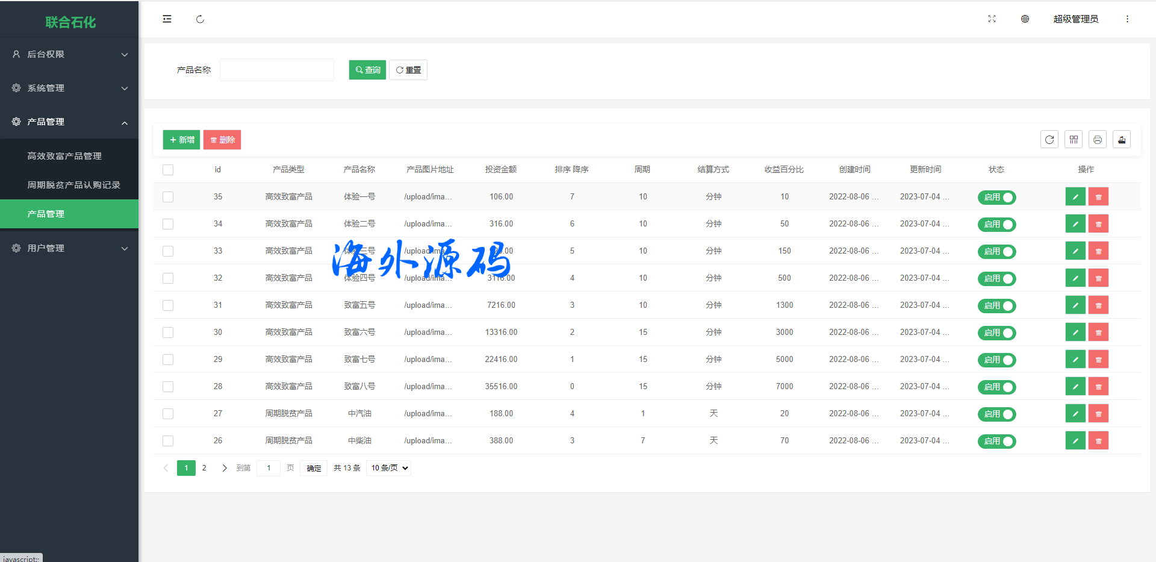Click the green 新增 button
Image resolution: width=1156 pixels, height=562 pixels.
[181, 140]
